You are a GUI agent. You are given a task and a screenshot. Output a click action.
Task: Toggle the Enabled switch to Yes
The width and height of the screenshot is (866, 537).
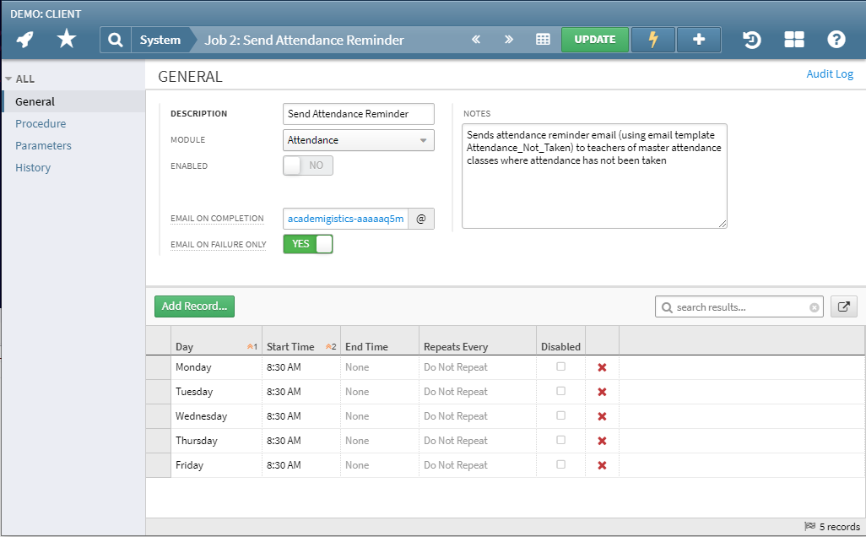tap(307, 165)
